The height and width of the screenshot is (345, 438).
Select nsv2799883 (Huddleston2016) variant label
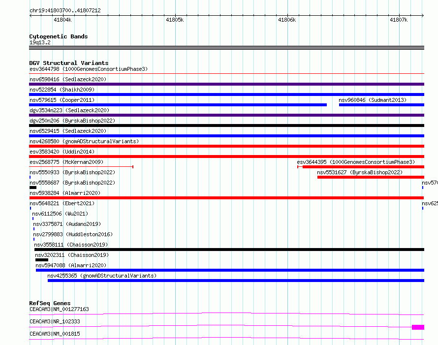pyautogui.click(x=73, y=234)
